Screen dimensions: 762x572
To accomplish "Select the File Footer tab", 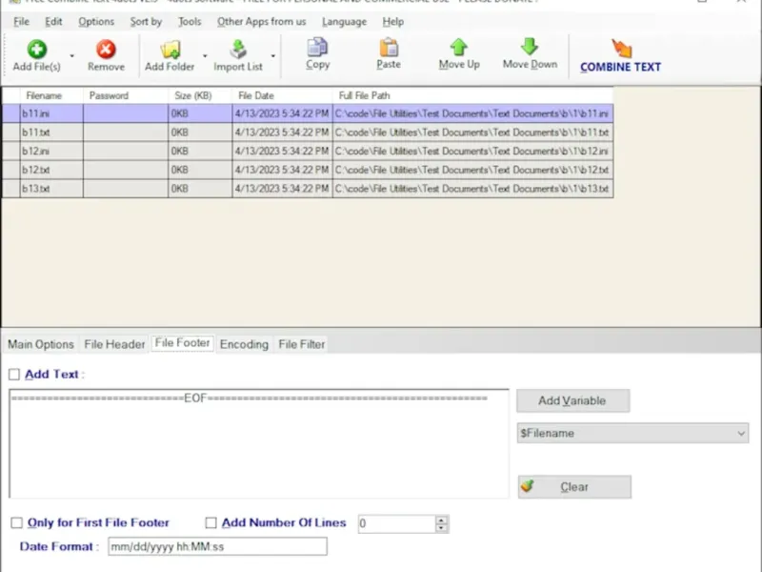I will point(182,343).
